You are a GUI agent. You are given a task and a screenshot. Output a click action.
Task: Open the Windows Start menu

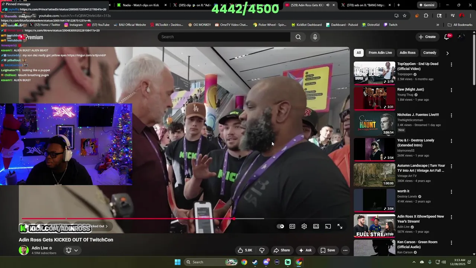click(178, 262)
